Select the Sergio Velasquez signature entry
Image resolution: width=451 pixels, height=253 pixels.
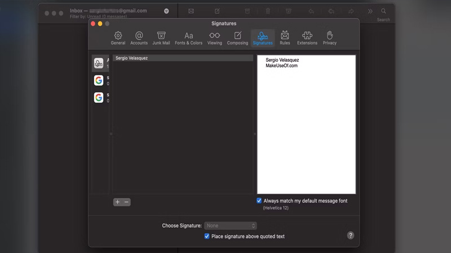coord(182,58)
